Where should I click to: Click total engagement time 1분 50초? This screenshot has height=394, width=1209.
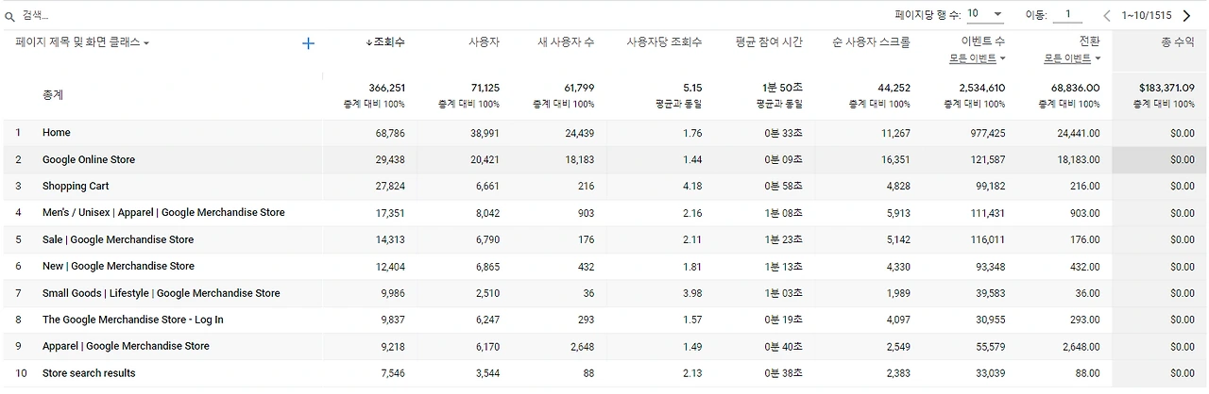[x=783, y=88]
